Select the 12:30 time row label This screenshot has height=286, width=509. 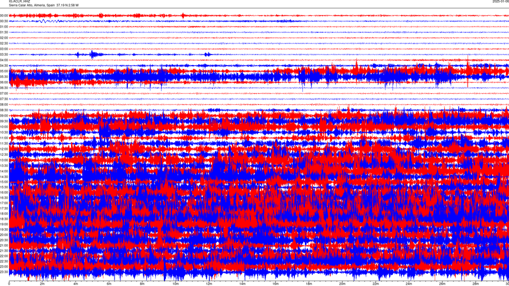point(4,155)
